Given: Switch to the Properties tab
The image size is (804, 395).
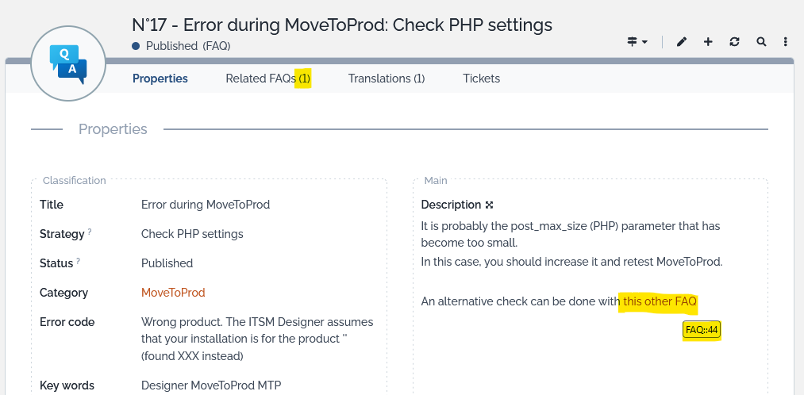Looking at the screenshot, I should 160,79.
